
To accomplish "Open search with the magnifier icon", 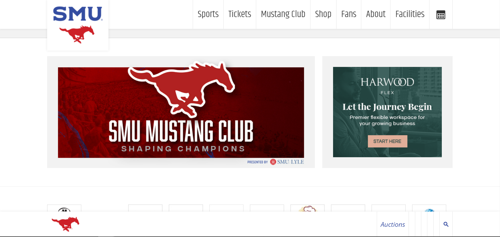I will (446, 224).
